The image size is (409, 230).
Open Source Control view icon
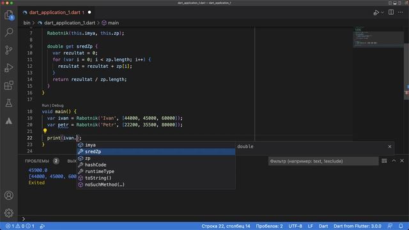(x=9, y=50)
